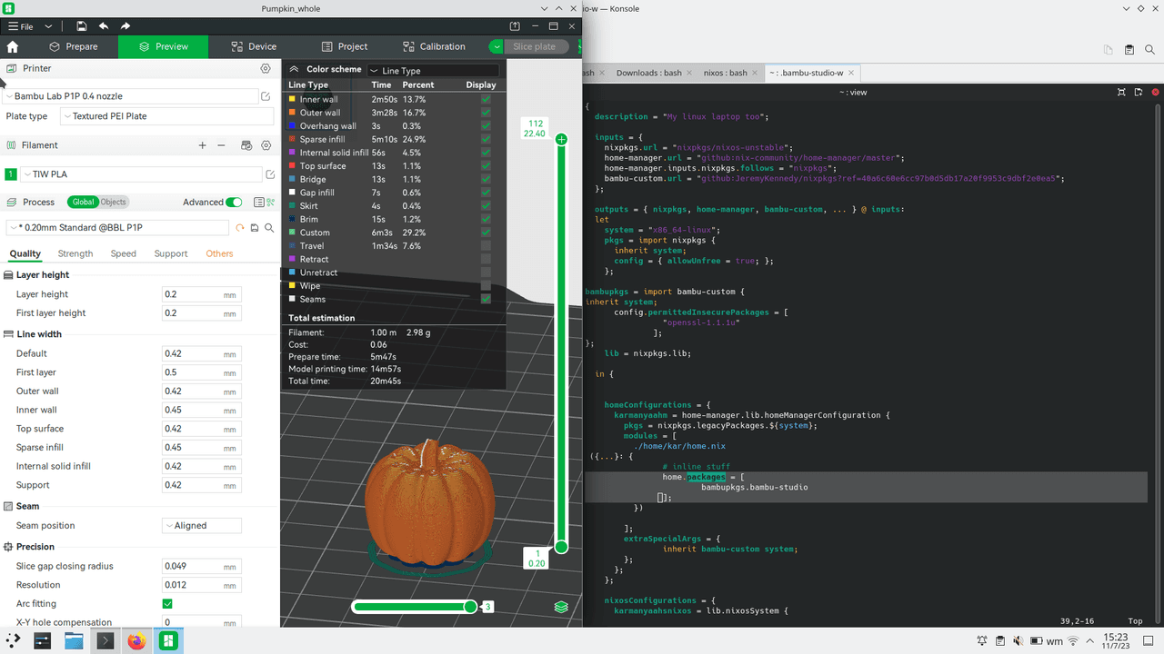This screenshot has width=1164, height=654.
Task: Remove a filament with the minus icon
Action: 221,145
